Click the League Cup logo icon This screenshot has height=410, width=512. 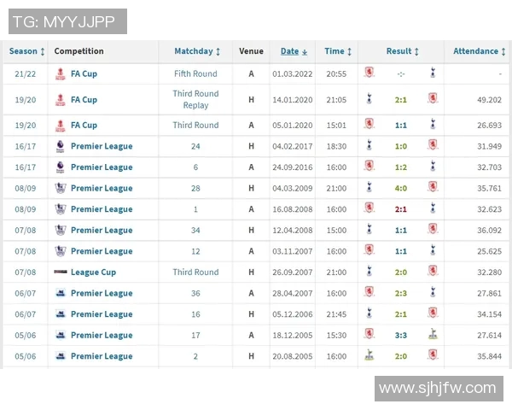tap(61, 272)
